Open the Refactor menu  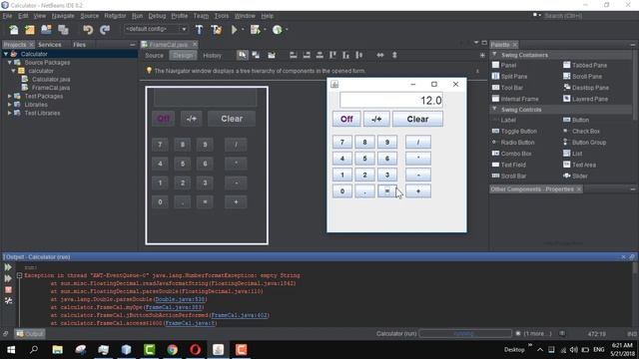point(115,16)
